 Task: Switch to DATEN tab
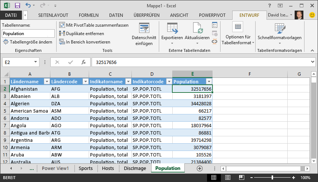click(x=116, y=15)
